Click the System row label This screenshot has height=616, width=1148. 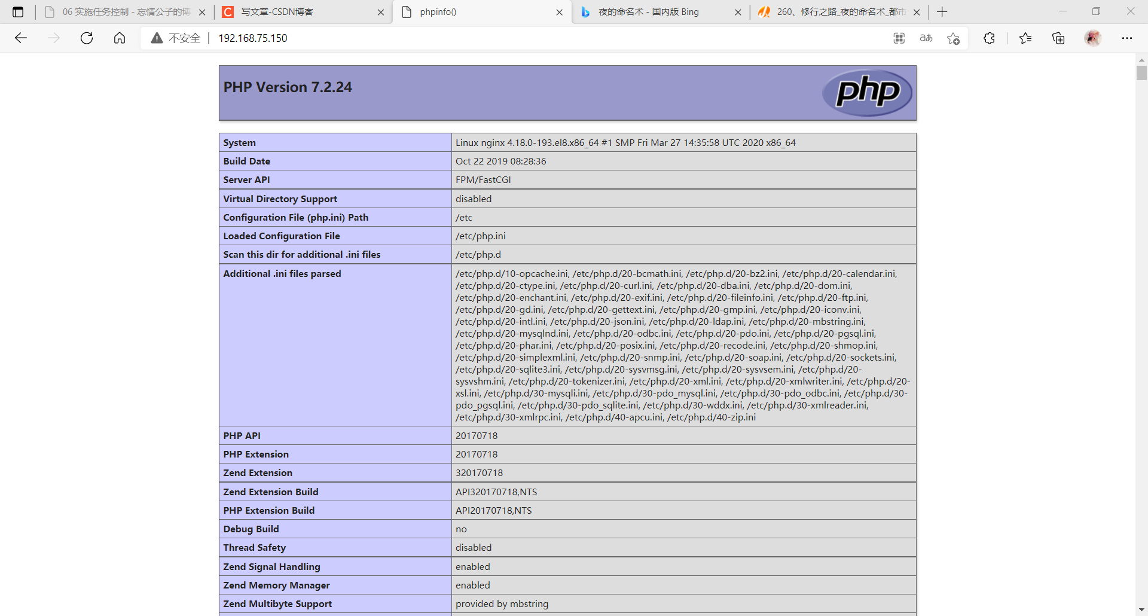[239, 142]
